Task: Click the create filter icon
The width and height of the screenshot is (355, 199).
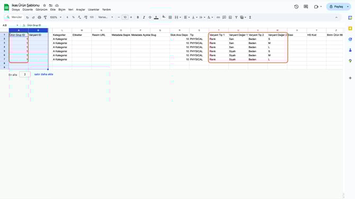Action: click(x=236, y=17)
